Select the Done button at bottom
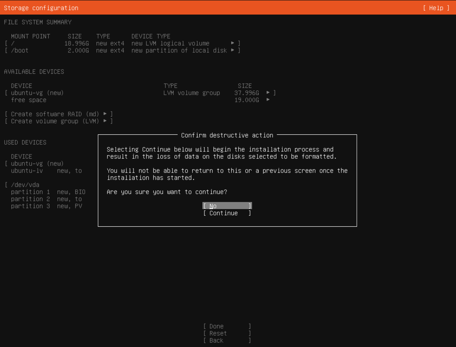This screenshot has width=456, height=347. click(x=227, y=326)
